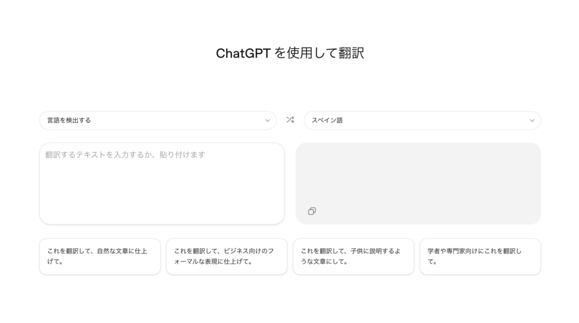This screenshot has width=579, height=323.
Task: Choose the 自然な文章に仕上げて suggestion card
Action: tap(100, 256)
